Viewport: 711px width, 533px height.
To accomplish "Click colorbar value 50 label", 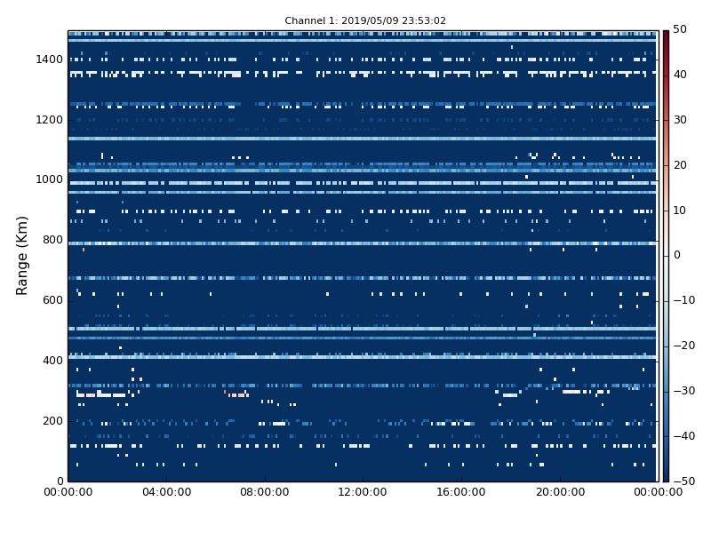I will click(x=680, y=29).
